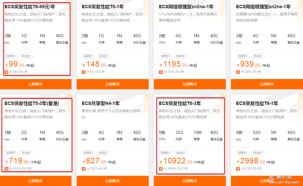The width and height of the screenshot is (303, 186).
Task: Click the 省 icon next to ¥3093.00/年
Action: coord(238,72)
